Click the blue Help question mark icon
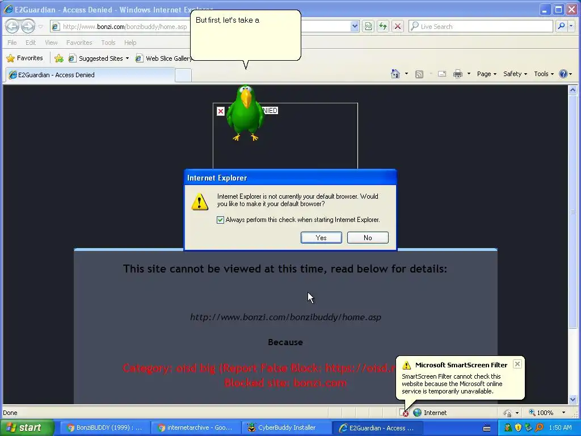Image resolution: width=581 pixels, height=436 pixels. pyautogui.click(x=563, y=74)
